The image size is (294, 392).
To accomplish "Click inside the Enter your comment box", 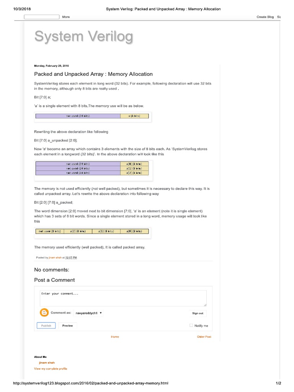I will (123, 298).
